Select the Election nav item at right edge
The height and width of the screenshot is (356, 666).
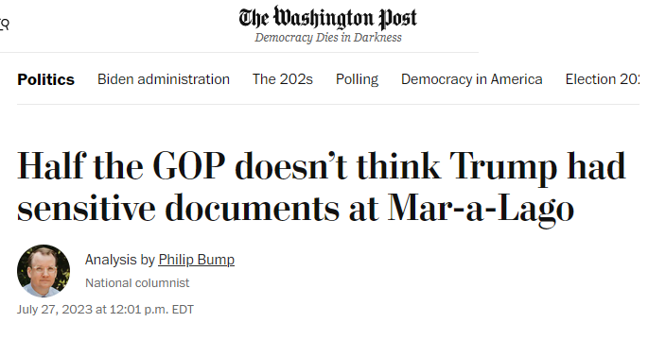click(x=603, y=79)
